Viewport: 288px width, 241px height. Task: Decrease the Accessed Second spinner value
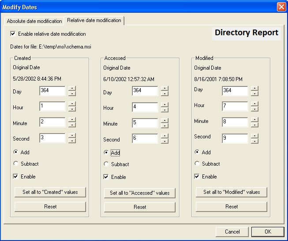coord(165,141)
